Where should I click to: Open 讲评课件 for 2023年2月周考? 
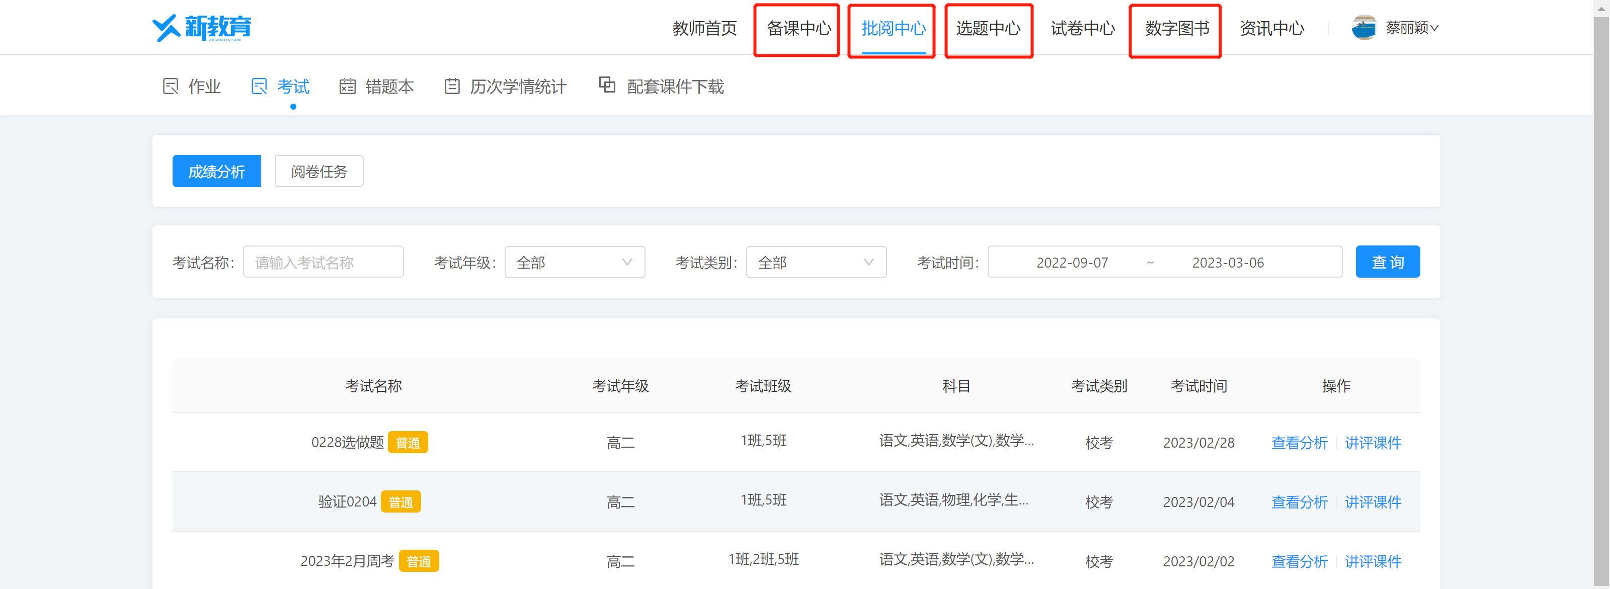coord(1373,561)
